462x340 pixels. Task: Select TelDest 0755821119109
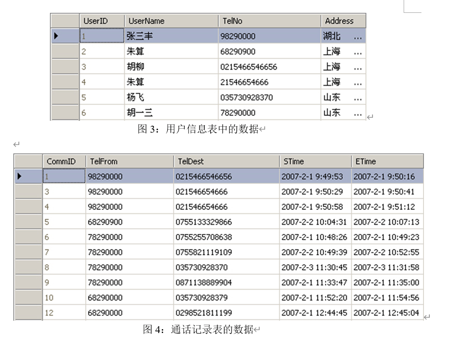[227, 252]
